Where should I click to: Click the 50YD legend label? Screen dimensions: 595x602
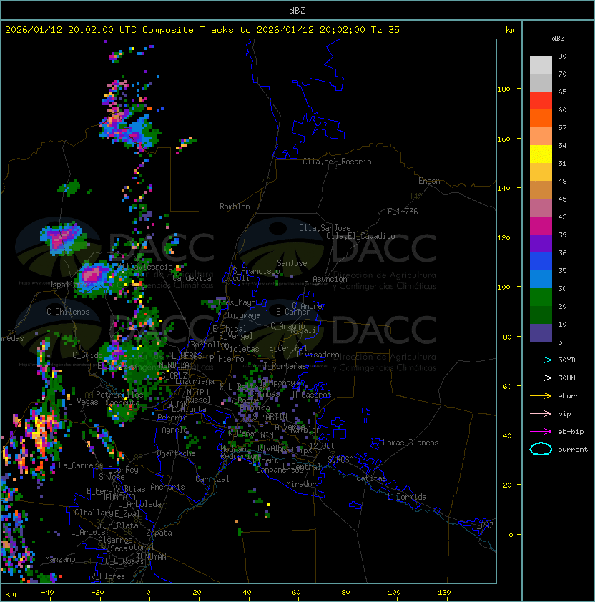pyautogui.click(x=566, y=360)
